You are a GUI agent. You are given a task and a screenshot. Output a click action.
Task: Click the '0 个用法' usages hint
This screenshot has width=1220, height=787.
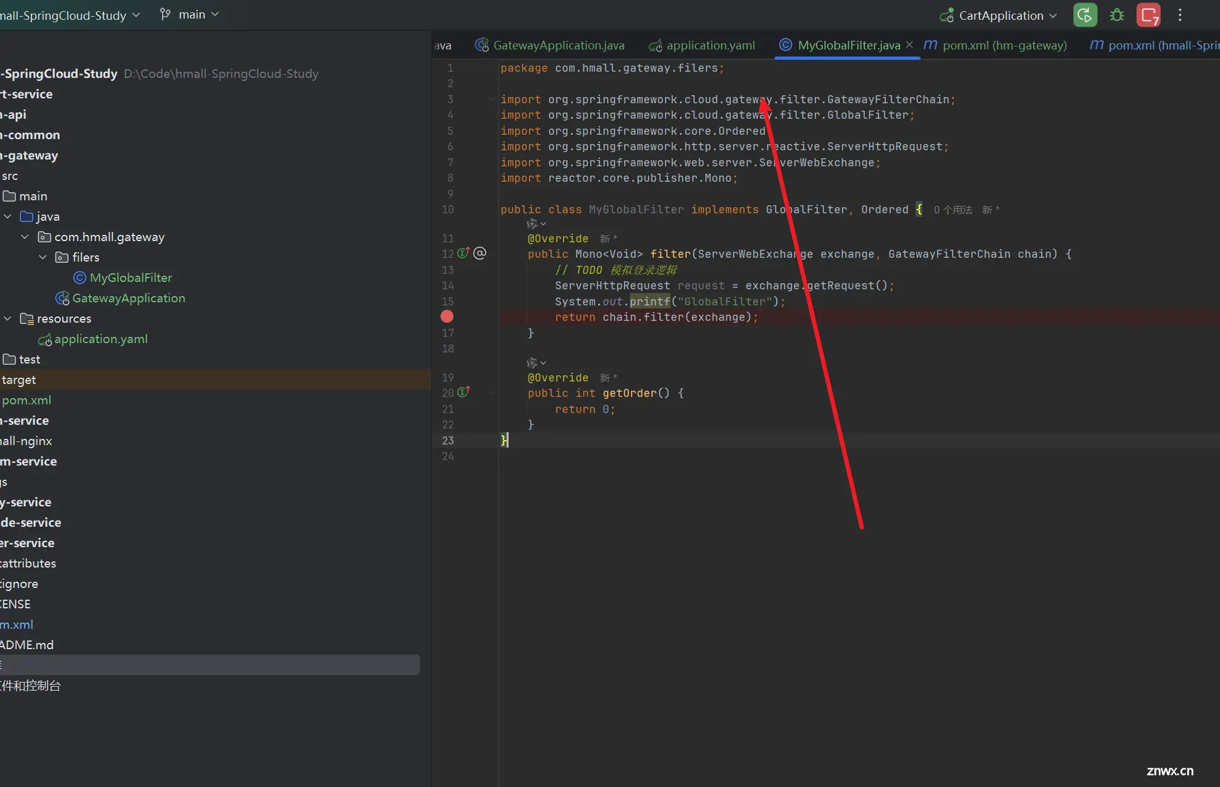953,210
